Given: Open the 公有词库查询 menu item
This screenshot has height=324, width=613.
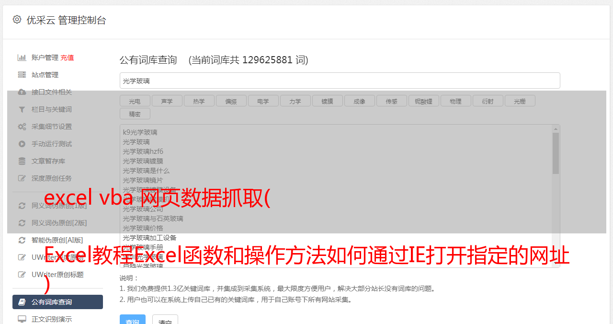Looking at the screenshot, I should click(x=57, y=302).
